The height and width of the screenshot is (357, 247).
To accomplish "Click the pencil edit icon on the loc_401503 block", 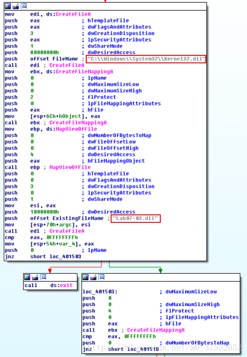I will point(93,277).
